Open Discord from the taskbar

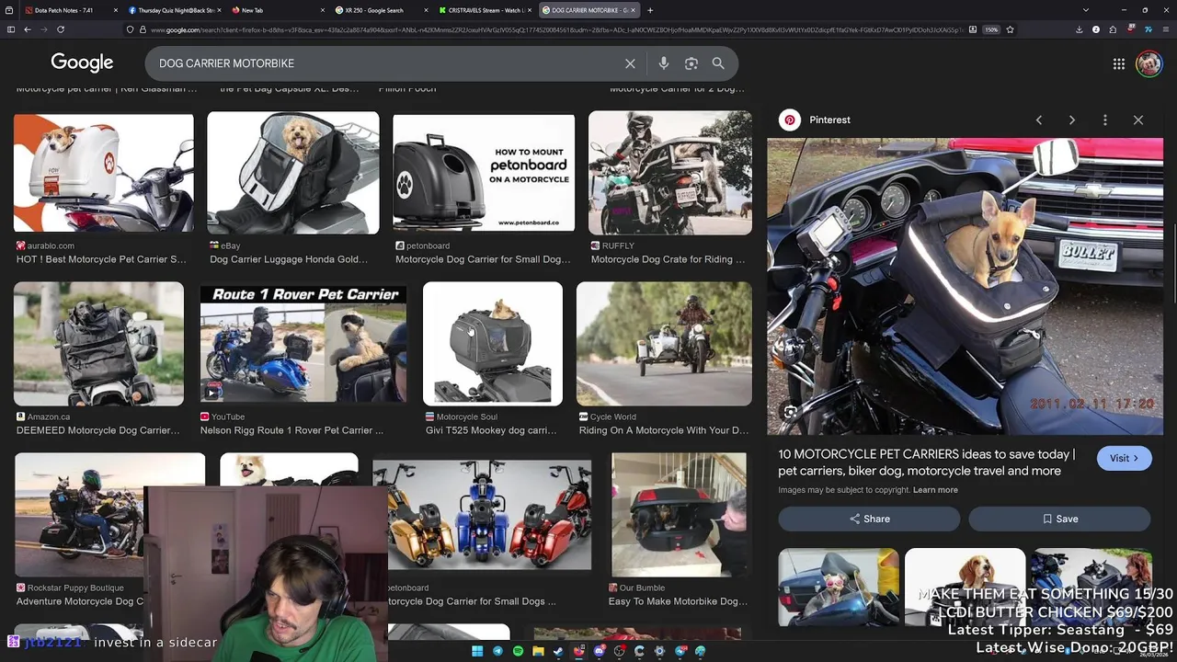tap(599, 651)
